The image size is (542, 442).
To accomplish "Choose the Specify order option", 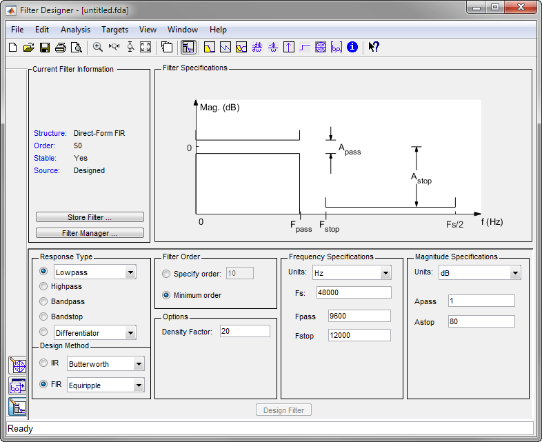I will point(166,274).
